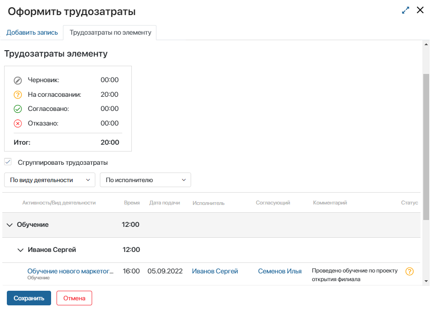The image size is (431, 309).
Task: Click the Трудозатраты элементу heading
Action: tap(56, 54)
